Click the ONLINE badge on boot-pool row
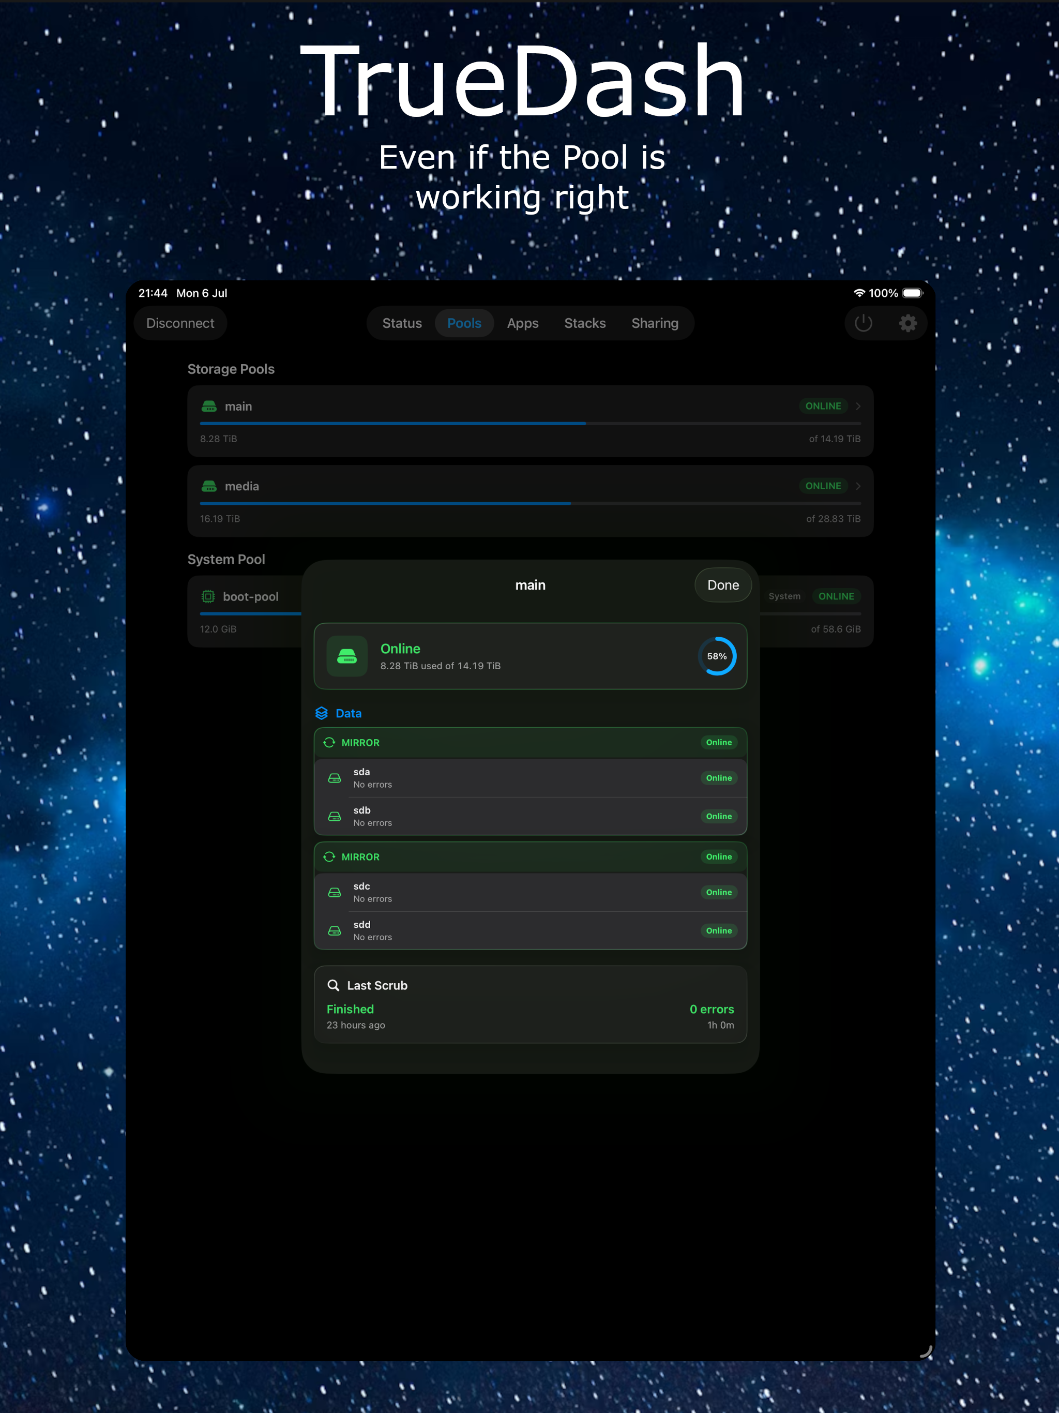The image size is (1059, 1413). point(836,597)
